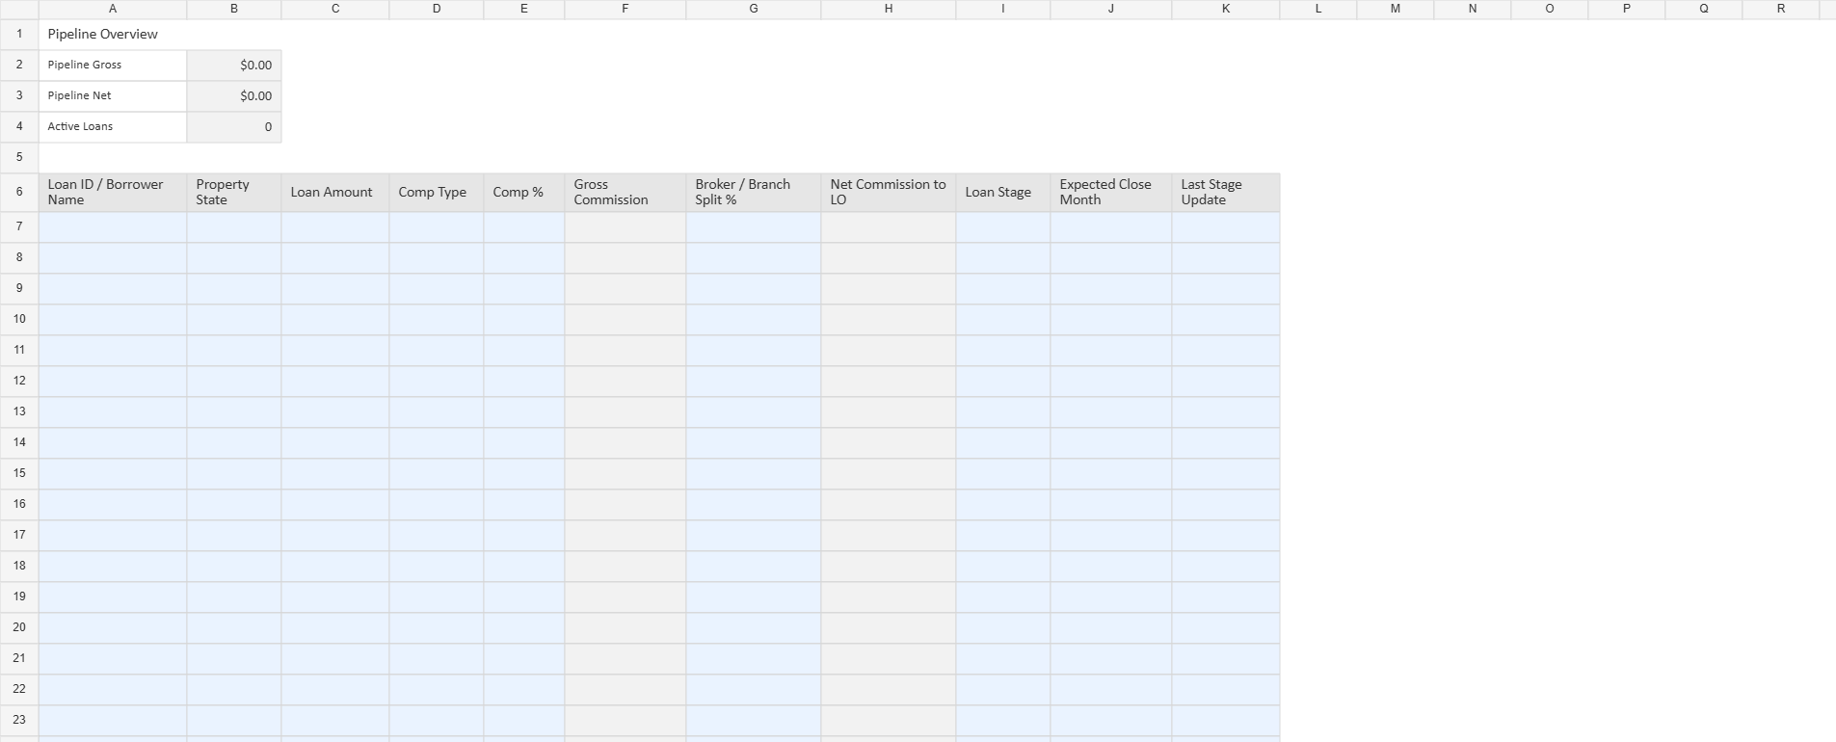Viewport: 1836px width, 742px height.
Task: Click the Pipeline Gross label cell
Action: click(113, 65)
